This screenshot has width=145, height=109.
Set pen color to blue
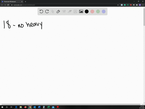click(x=104, y=12)
